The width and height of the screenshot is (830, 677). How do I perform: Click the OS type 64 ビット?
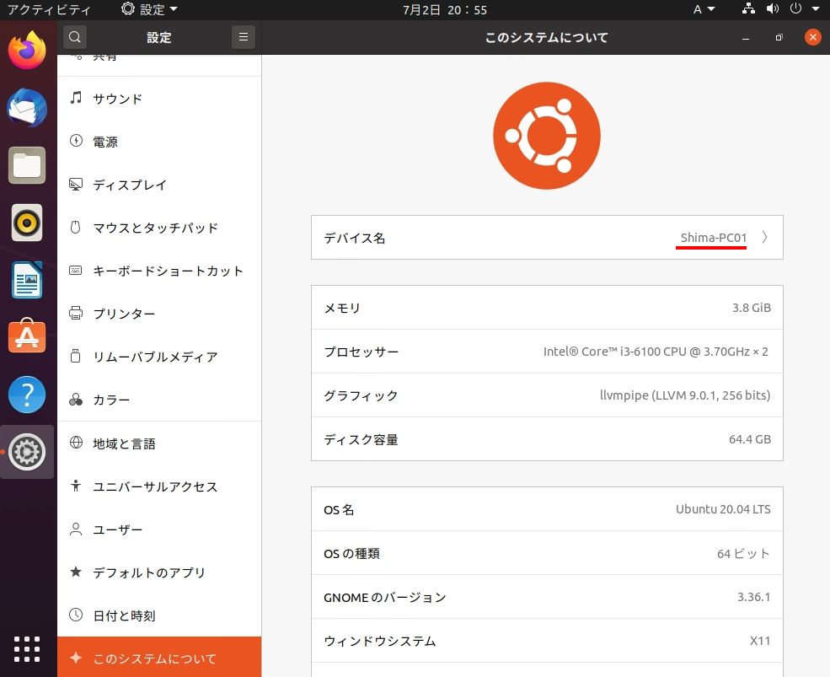[743, 554]
